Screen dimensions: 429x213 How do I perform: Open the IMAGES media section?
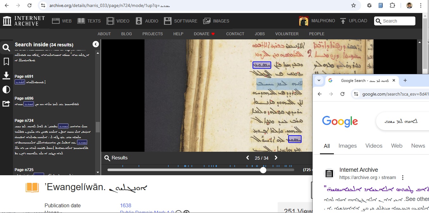[216, 21]
